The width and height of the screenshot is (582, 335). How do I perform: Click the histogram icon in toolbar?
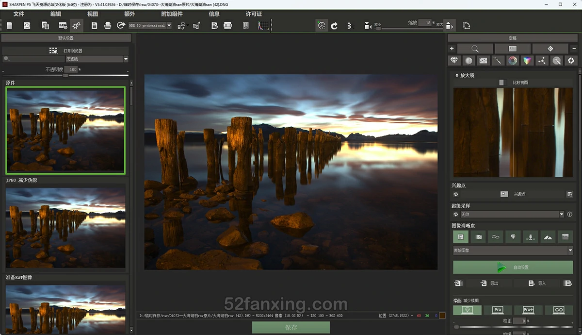tap(262, 25)
